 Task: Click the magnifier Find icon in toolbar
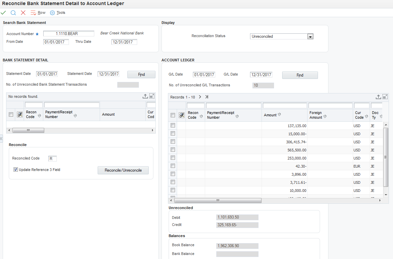click(x=13, y=12)
